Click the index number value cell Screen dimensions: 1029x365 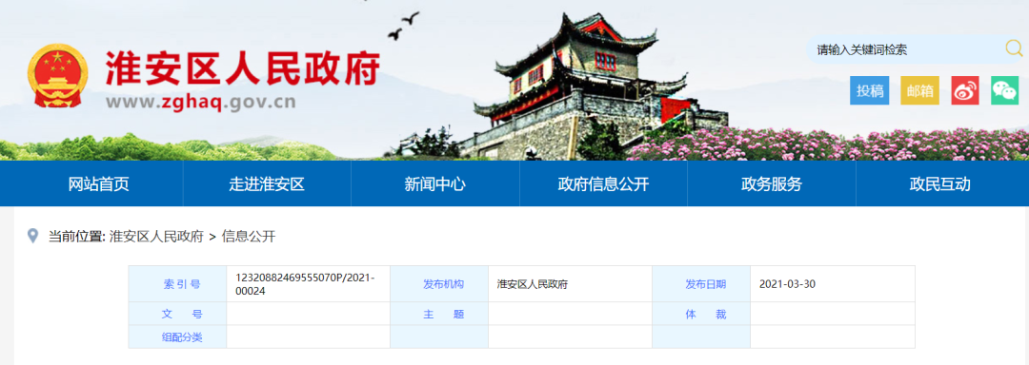click(x=309, y=284)
